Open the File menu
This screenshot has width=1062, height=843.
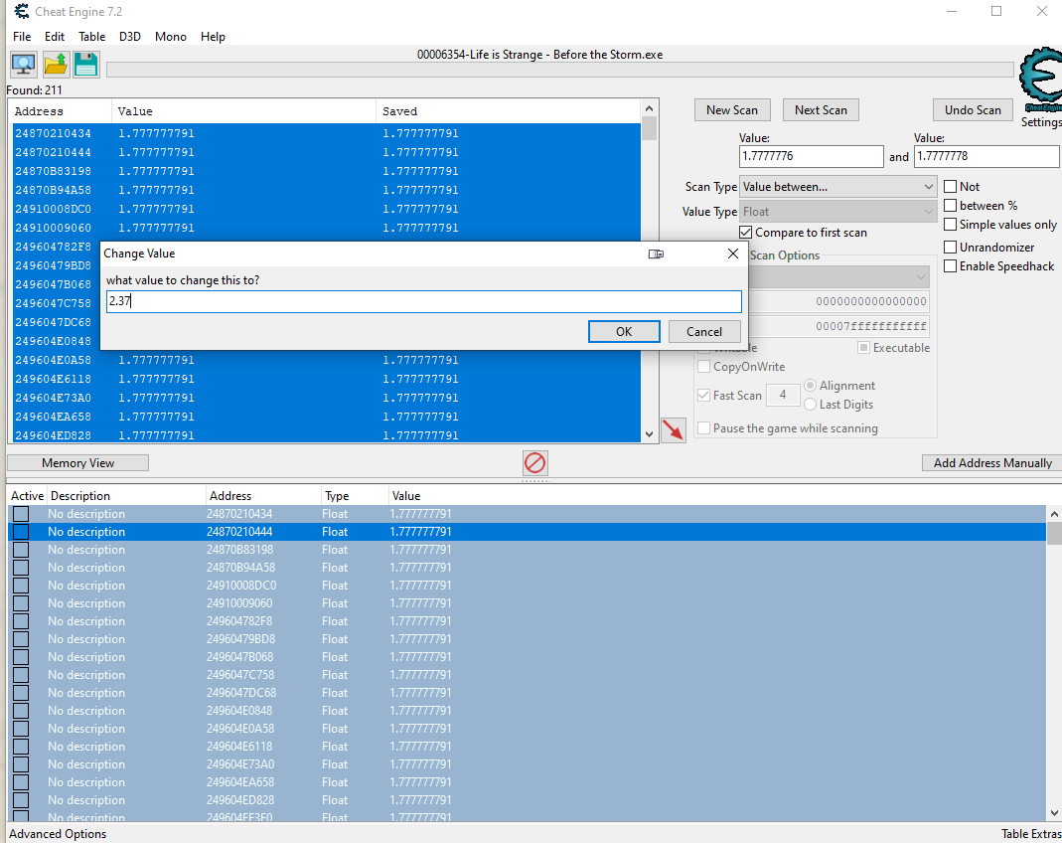22,37
